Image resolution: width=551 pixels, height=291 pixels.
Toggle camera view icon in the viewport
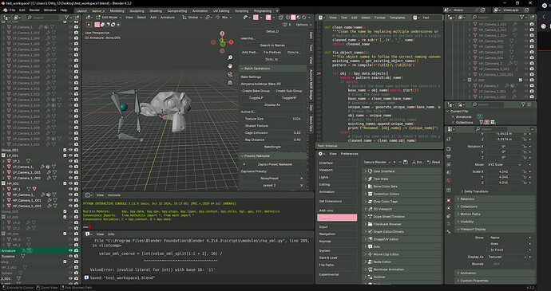click(230, 74)
